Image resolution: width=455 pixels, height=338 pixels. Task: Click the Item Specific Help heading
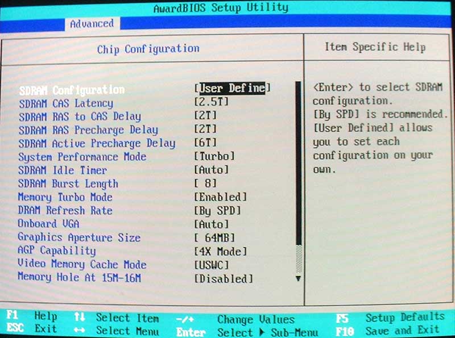click(375, 47)
